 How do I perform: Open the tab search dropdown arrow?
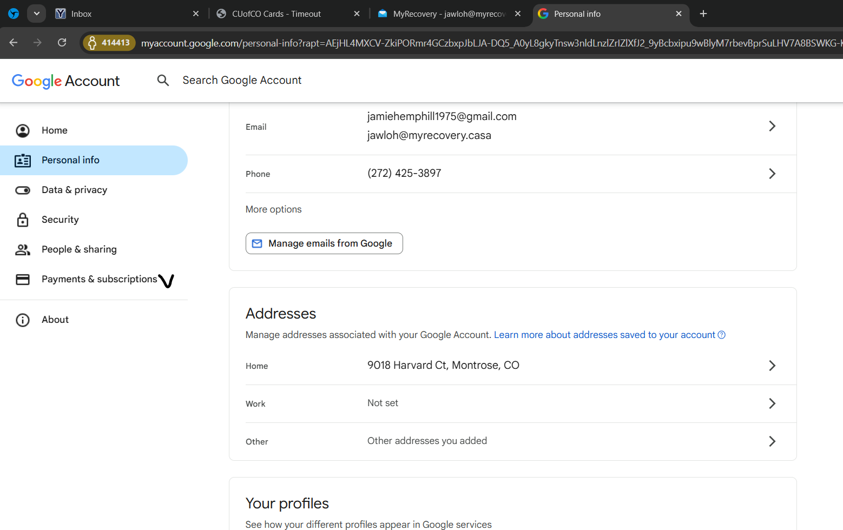pyautogui.click(x=36, y=14)
